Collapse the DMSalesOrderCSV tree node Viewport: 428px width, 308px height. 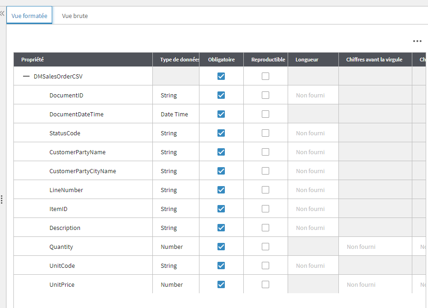point(26,77)
